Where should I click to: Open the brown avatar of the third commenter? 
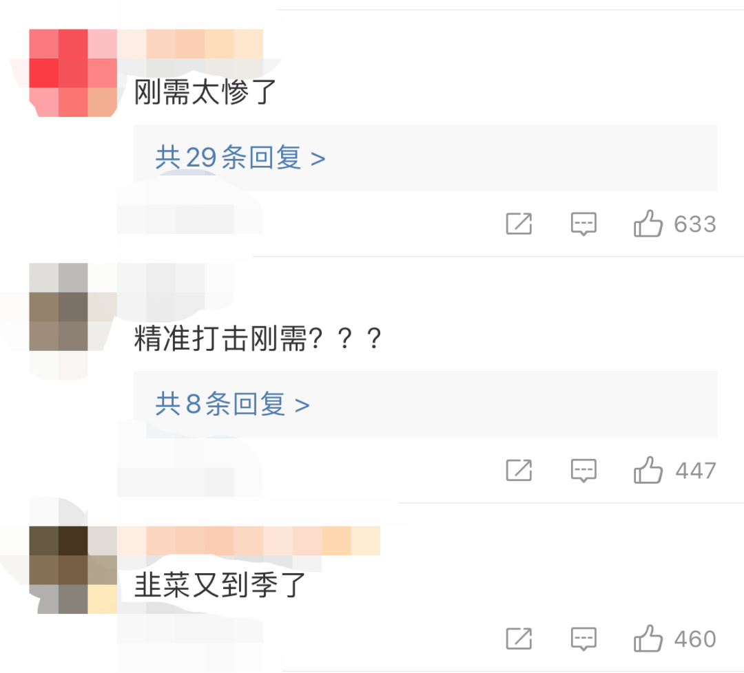[73, 570]
